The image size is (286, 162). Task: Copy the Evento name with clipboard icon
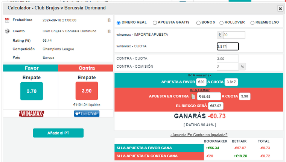(109, 31)
